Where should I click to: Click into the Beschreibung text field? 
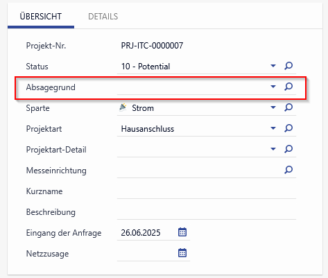point(207,212)
